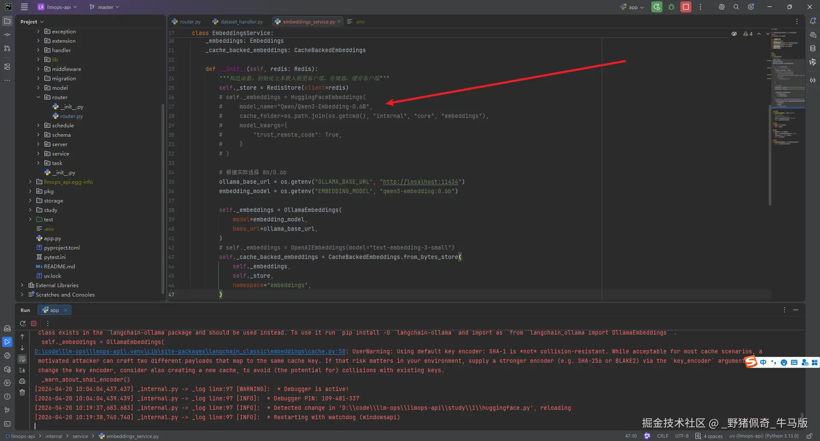Toggle read-only lock icon in status bar
The image size is (820, 441).
pos(809,436)
